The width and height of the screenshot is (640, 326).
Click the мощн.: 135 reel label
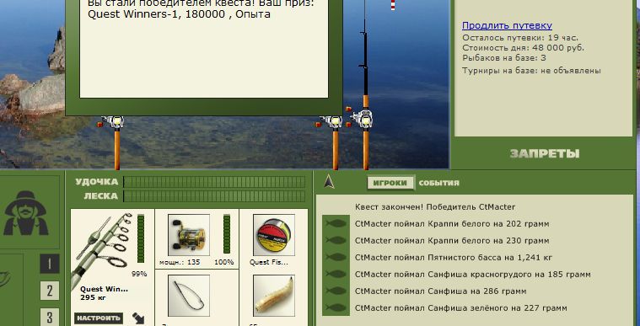click(180, 262)
